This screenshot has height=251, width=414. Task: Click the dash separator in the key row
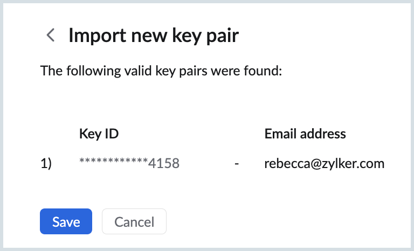tap(237, 164)
